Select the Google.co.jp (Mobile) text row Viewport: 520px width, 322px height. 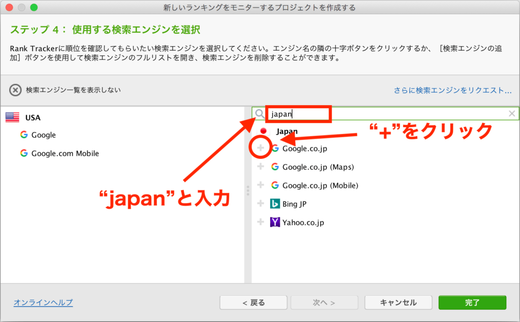pyautogui.click(x=320, y=185)
